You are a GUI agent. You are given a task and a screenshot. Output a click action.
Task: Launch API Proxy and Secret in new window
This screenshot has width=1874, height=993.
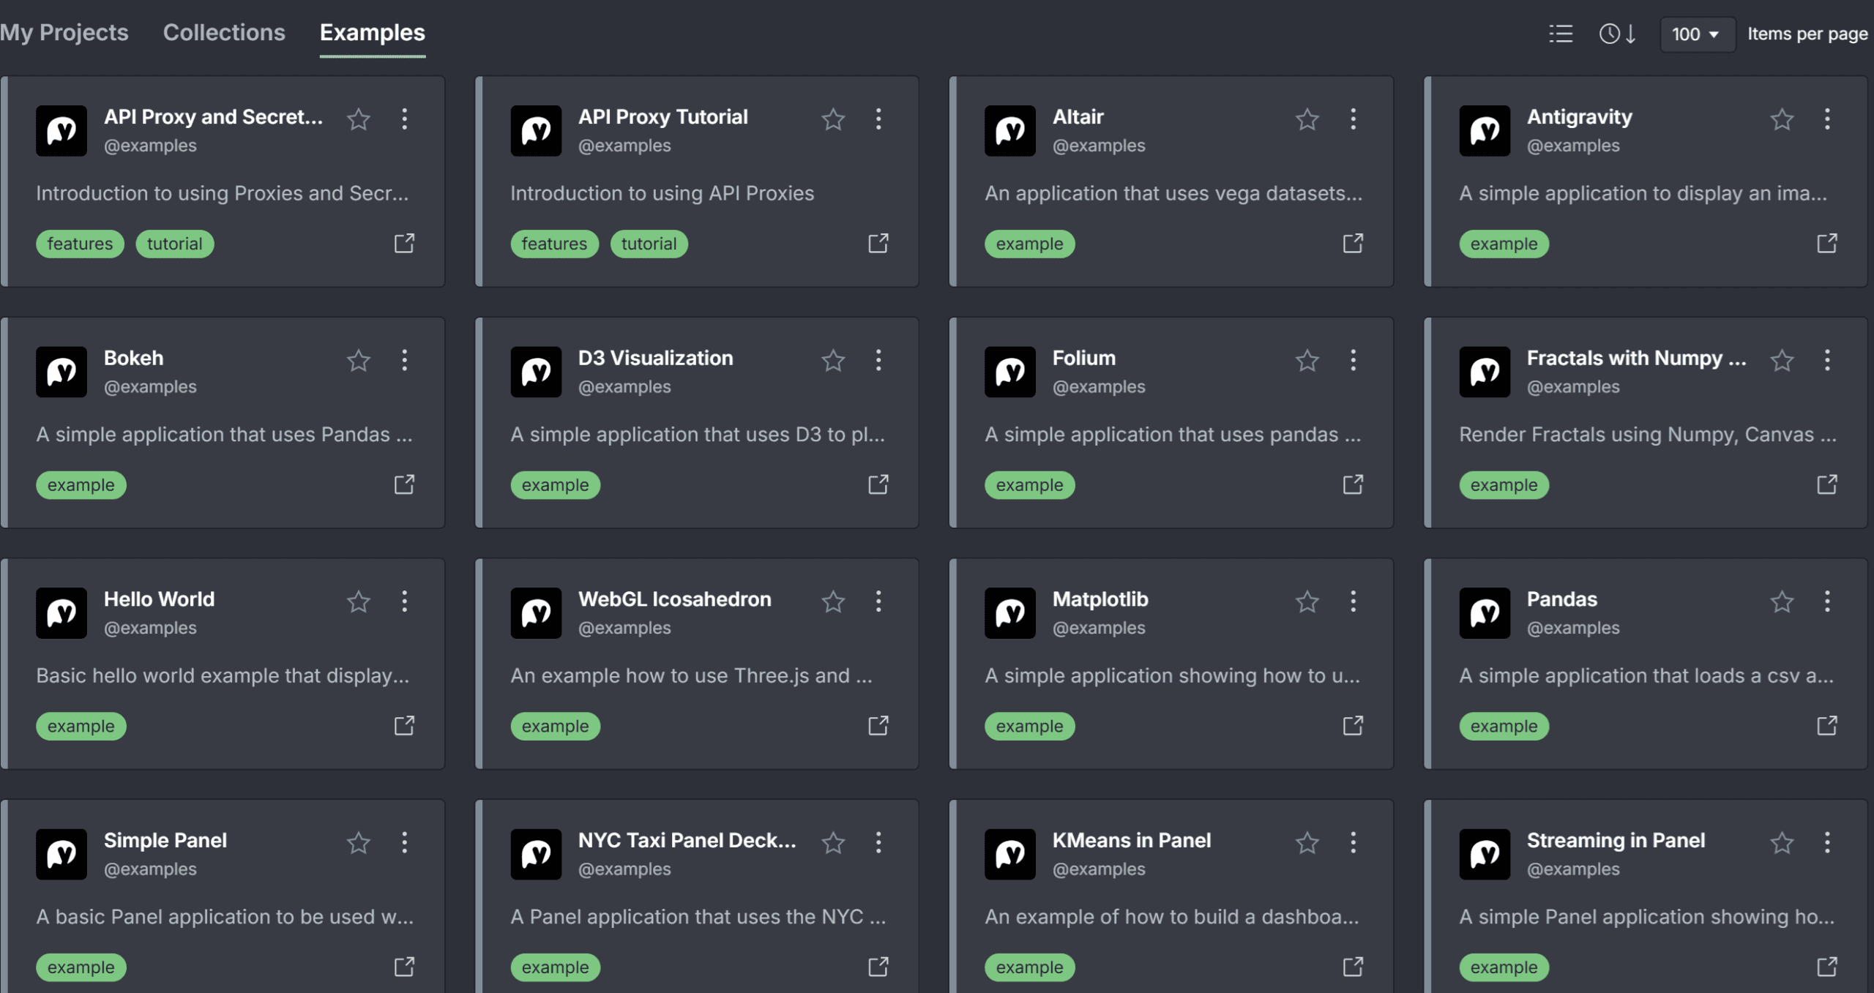[404, 243]
